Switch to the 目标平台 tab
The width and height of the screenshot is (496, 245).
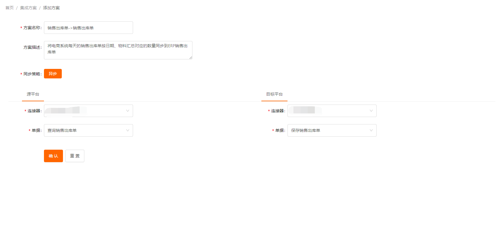pos(274,94)
